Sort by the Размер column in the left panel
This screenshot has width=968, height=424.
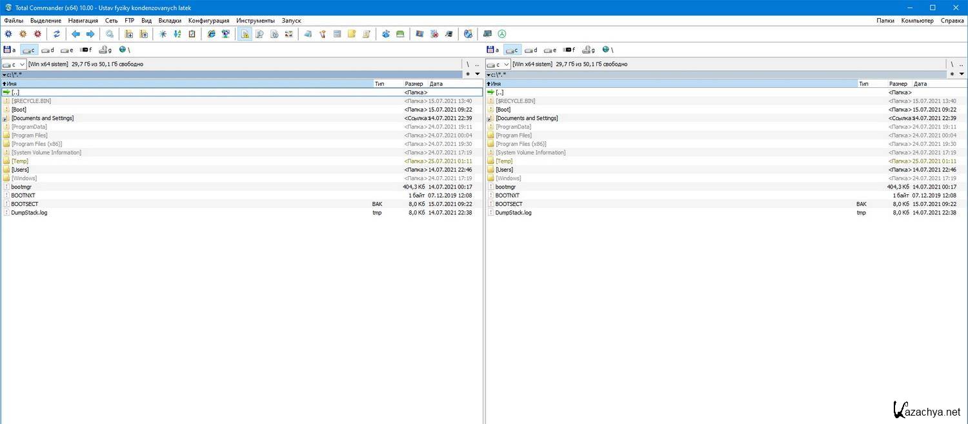pyautogui.click(x=414, y=84)
